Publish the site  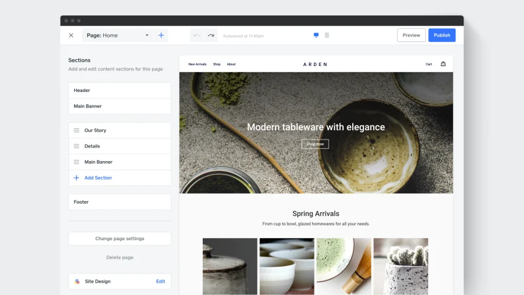pos(442,35)
